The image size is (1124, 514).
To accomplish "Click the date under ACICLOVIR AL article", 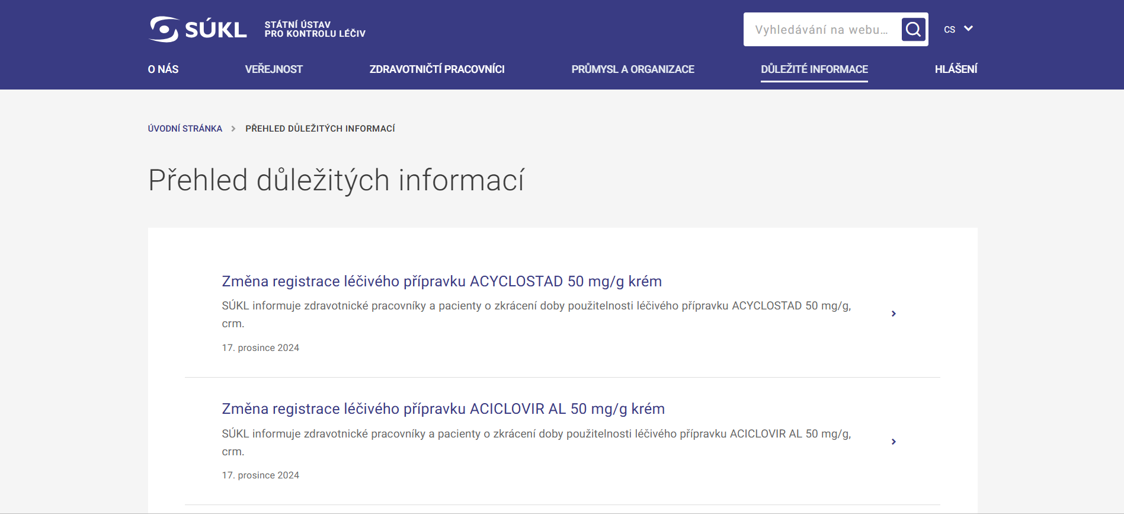I will (261, 475).
